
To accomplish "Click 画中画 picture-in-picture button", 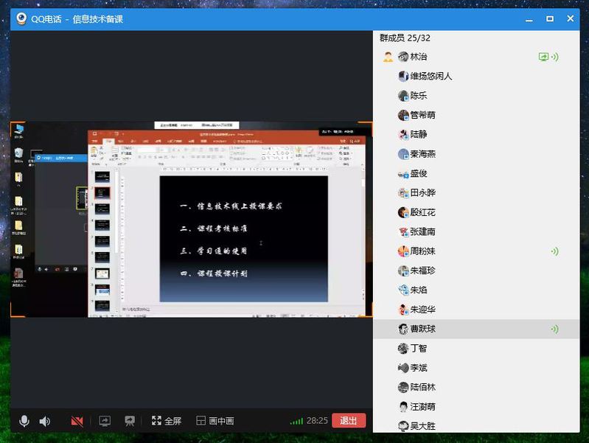I will pos(215,421).
